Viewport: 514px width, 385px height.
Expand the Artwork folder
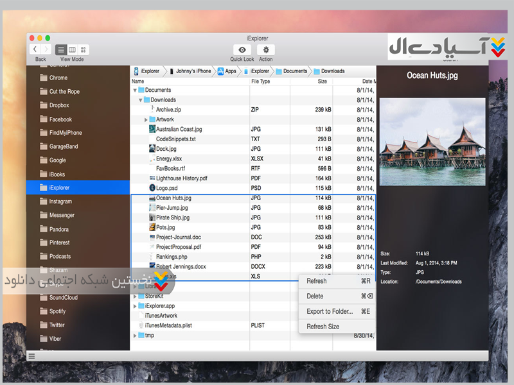tap(146, 119)
